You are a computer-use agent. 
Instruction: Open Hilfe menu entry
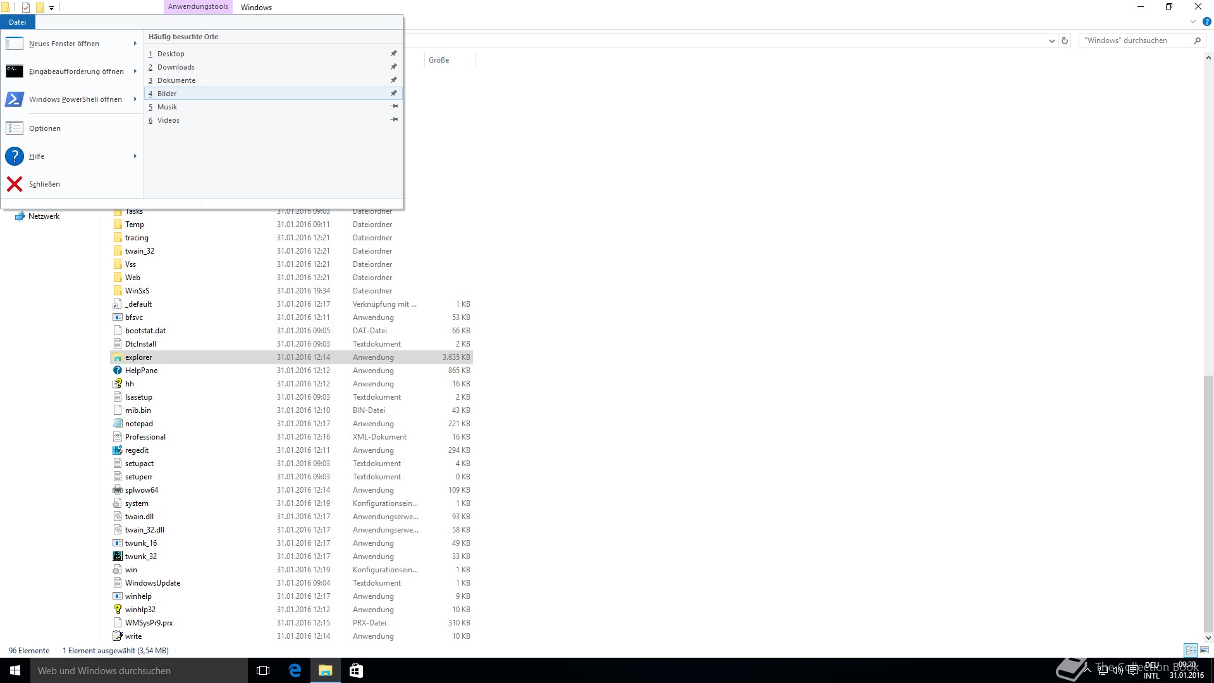click(x=71, y=156)
